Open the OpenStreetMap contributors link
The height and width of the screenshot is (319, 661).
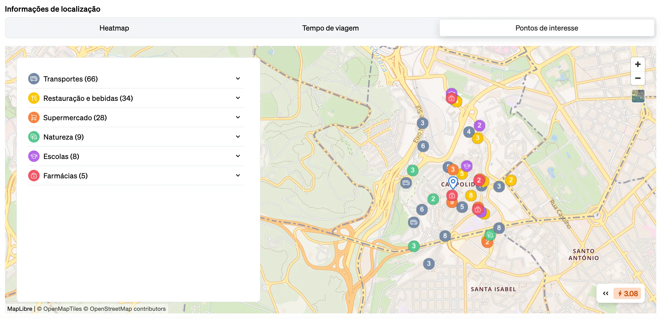click(x=125, y=309)
